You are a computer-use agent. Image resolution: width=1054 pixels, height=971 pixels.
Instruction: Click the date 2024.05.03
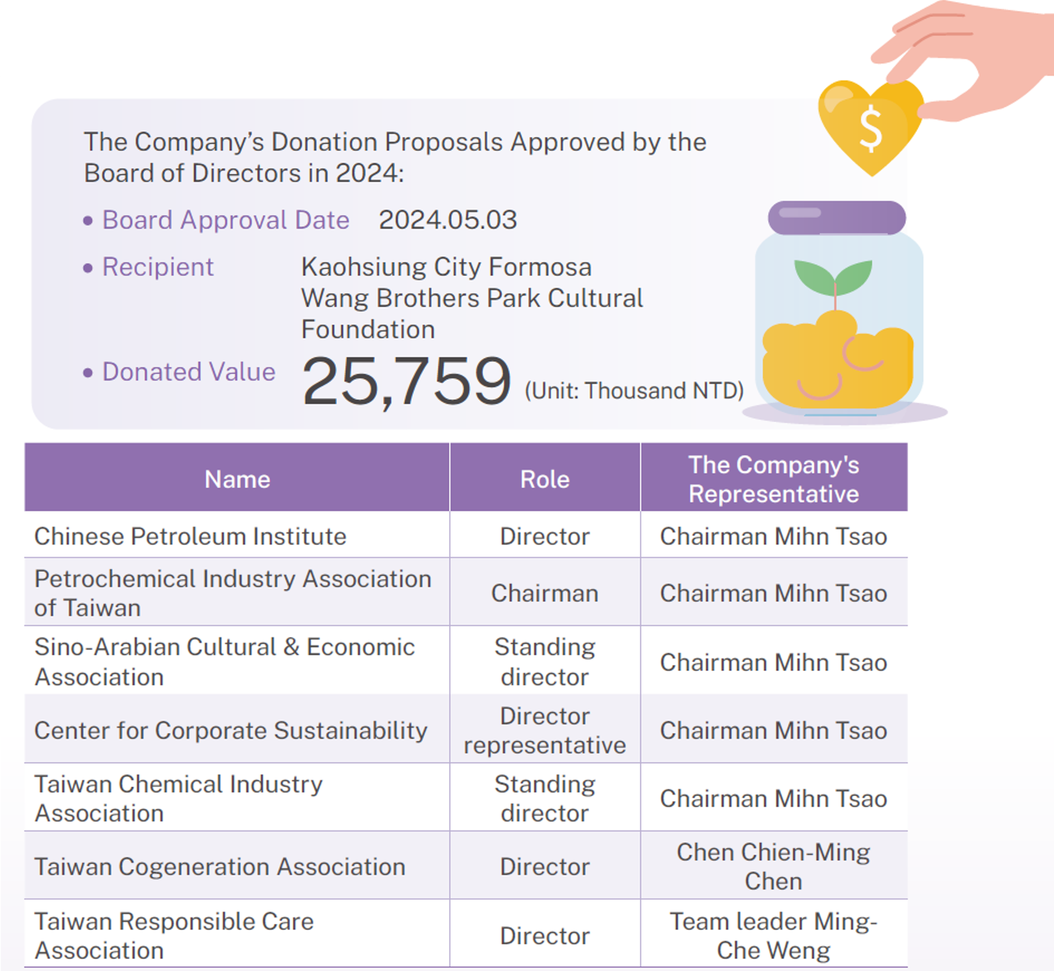click(x=448, y=220)
